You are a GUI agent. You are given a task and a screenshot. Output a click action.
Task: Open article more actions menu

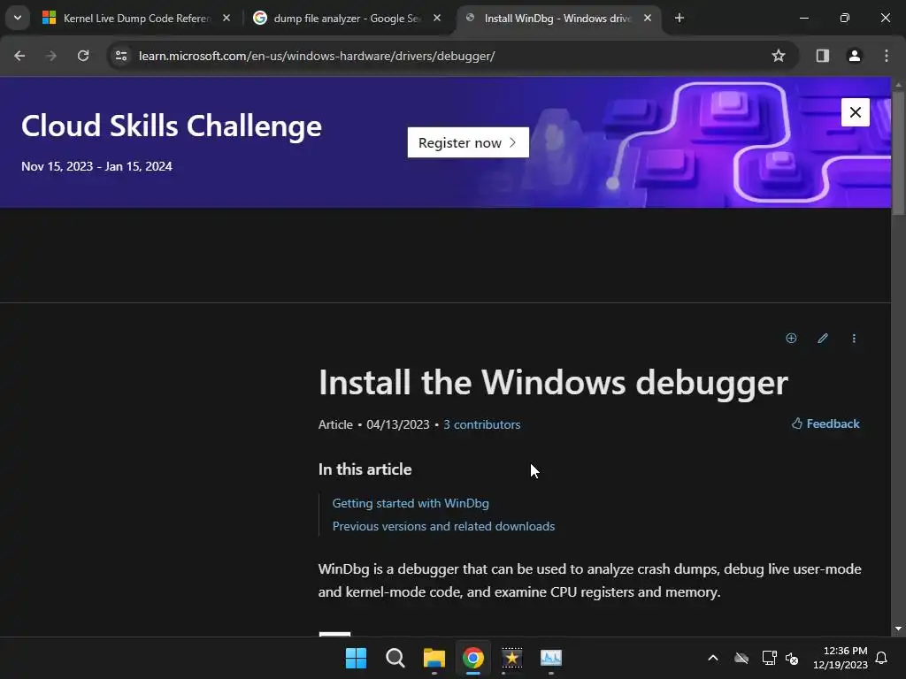854,339
